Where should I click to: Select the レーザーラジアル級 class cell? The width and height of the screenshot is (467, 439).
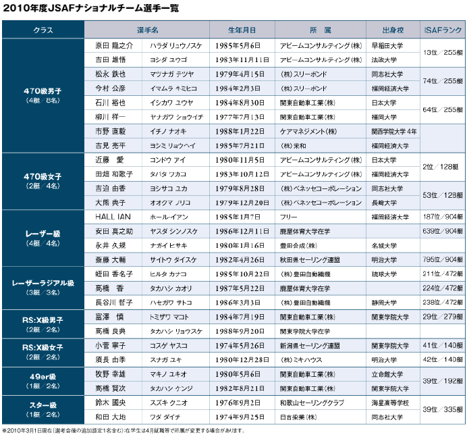click(x=43, y=288)
